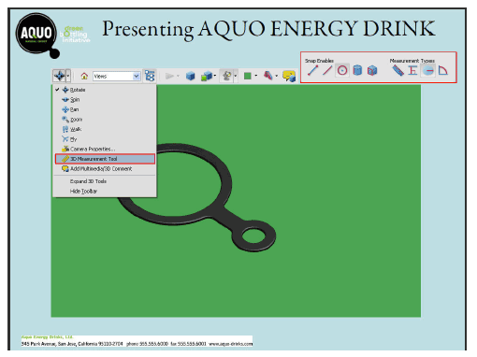Viewport: 477px width, 357px height.
Task: Click the Play Animation button
Action: (x=169, y=76)
